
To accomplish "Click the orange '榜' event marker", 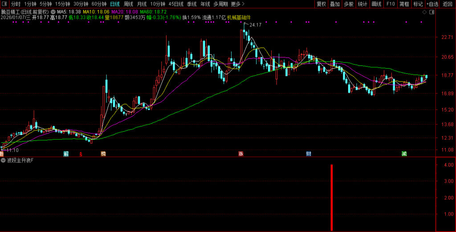I will (103, 154).
